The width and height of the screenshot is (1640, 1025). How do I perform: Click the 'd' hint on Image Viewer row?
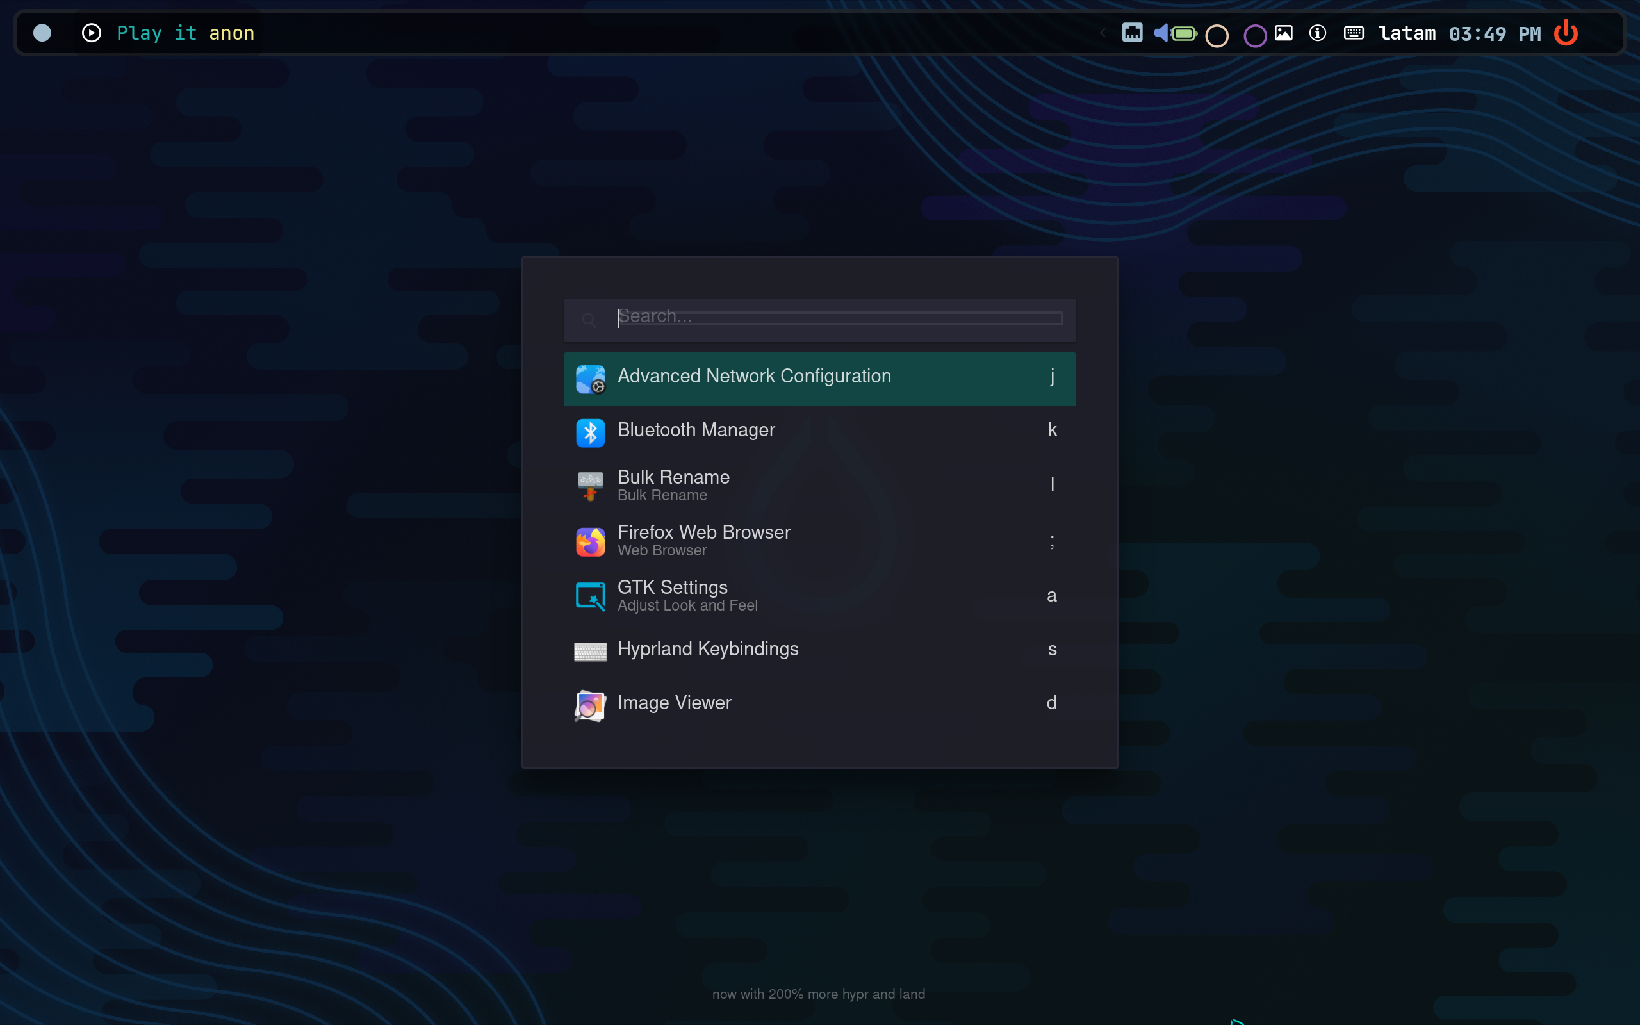coord(1052,703)
